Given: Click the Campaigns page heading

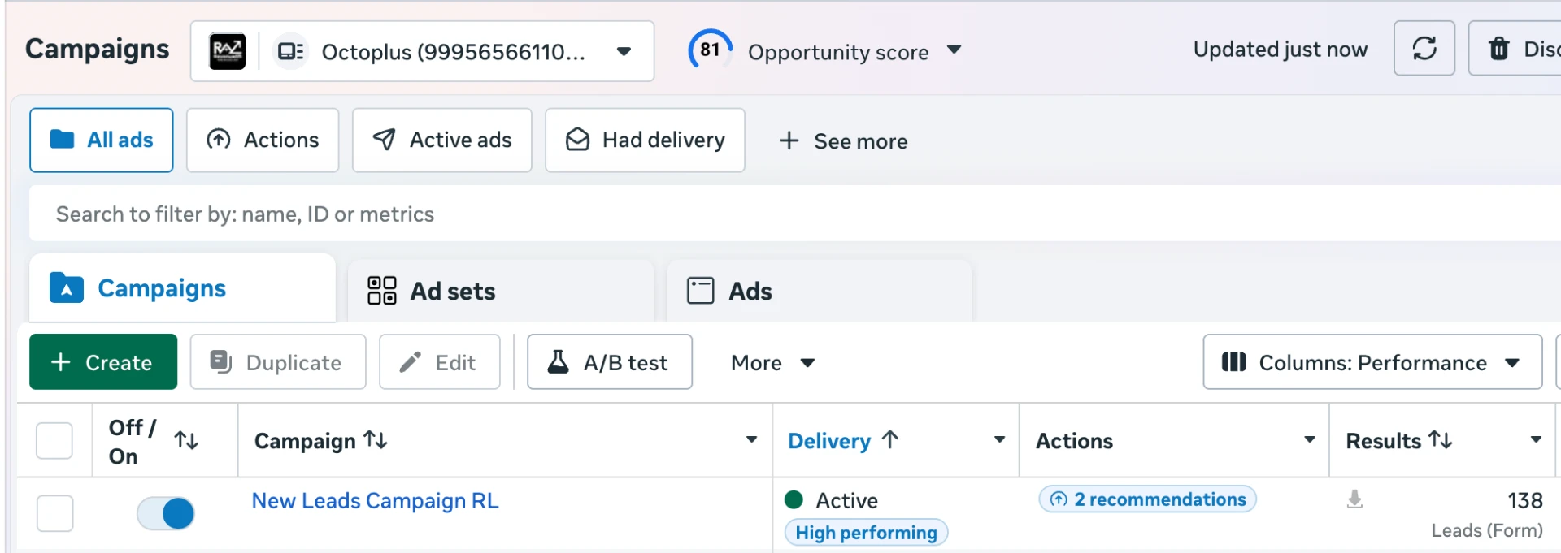Looking at the screenshot, I should [x=98, y=49].
